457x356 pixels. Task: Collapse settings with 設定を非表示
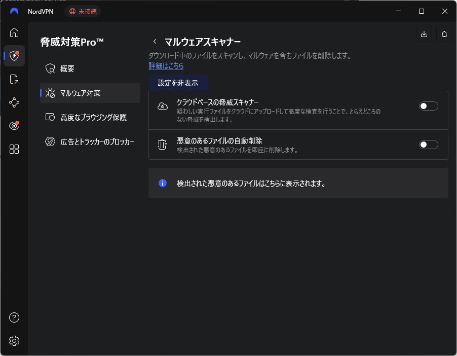tap(178, 83)
